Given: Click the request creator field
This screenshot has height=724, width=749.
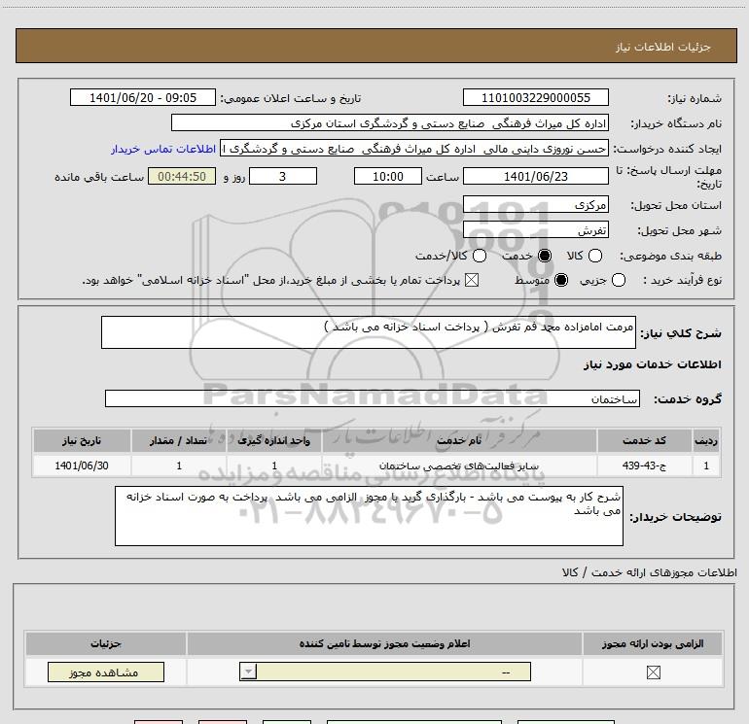Looking at the screenshot, I should point(414,149).
